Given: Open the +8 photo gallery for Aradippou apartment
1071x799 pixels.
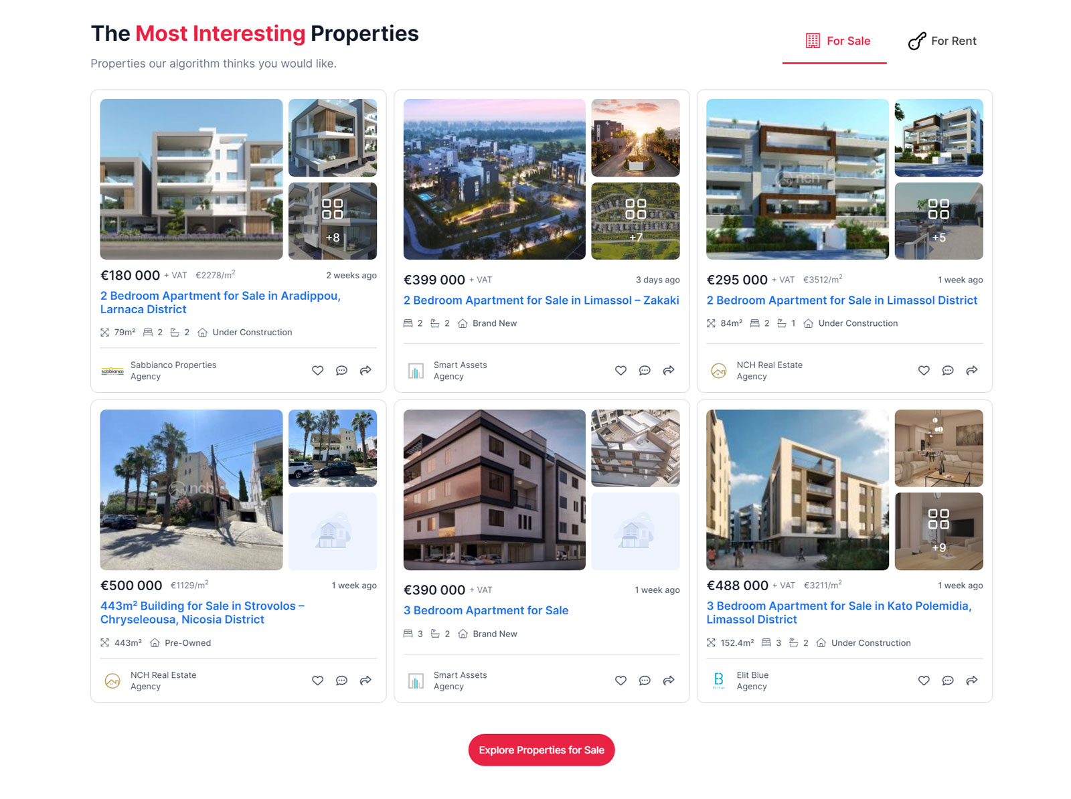Looking at the screenshot, I should (x=333, y=221).
